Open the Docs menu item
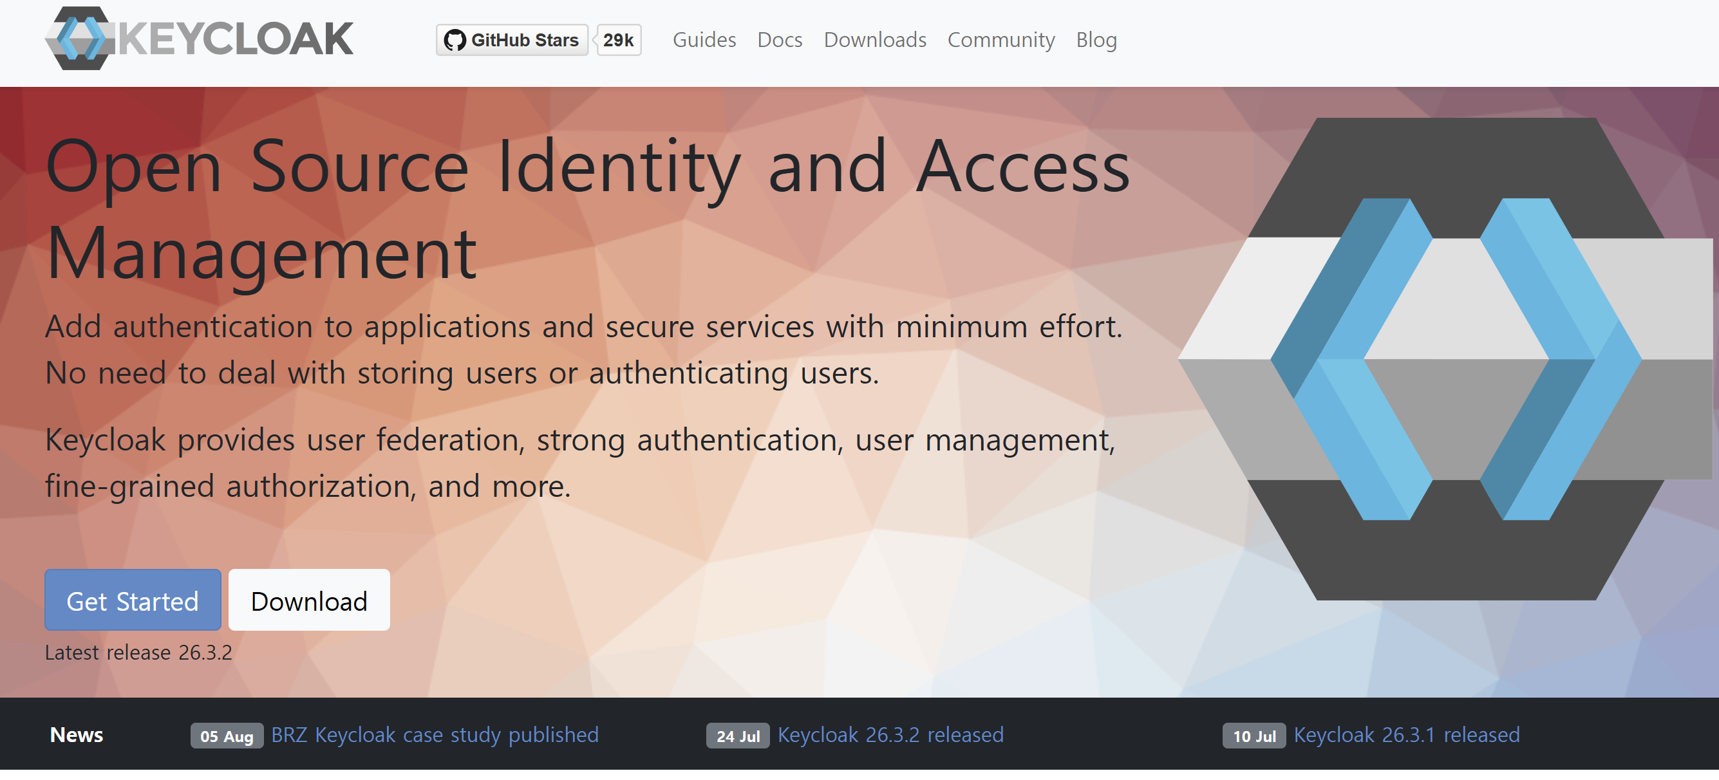This screenshot has height=780, width=1719. coord(780,40)
